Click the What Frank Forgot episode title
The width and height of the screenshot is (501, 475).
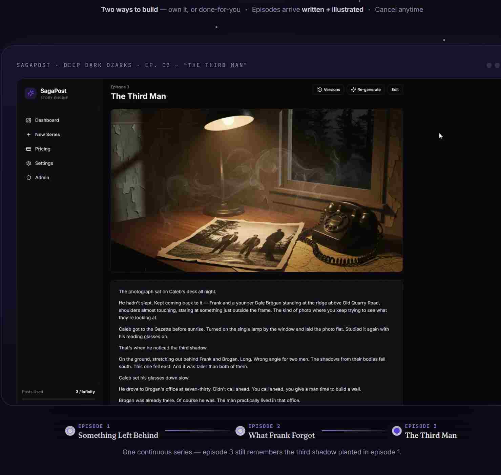point(281,435)
